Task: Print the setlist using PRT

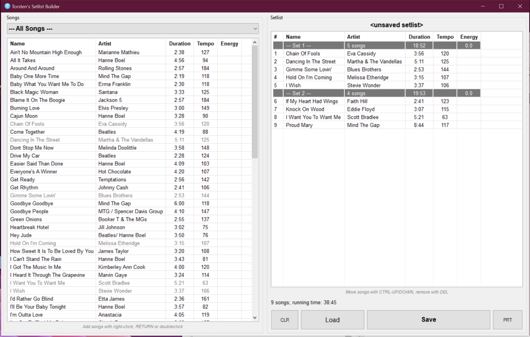Action: pyautogui.click(x=508, y=320)
